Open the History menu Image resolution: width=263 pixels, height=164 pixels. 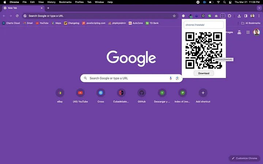pos(52,2)
